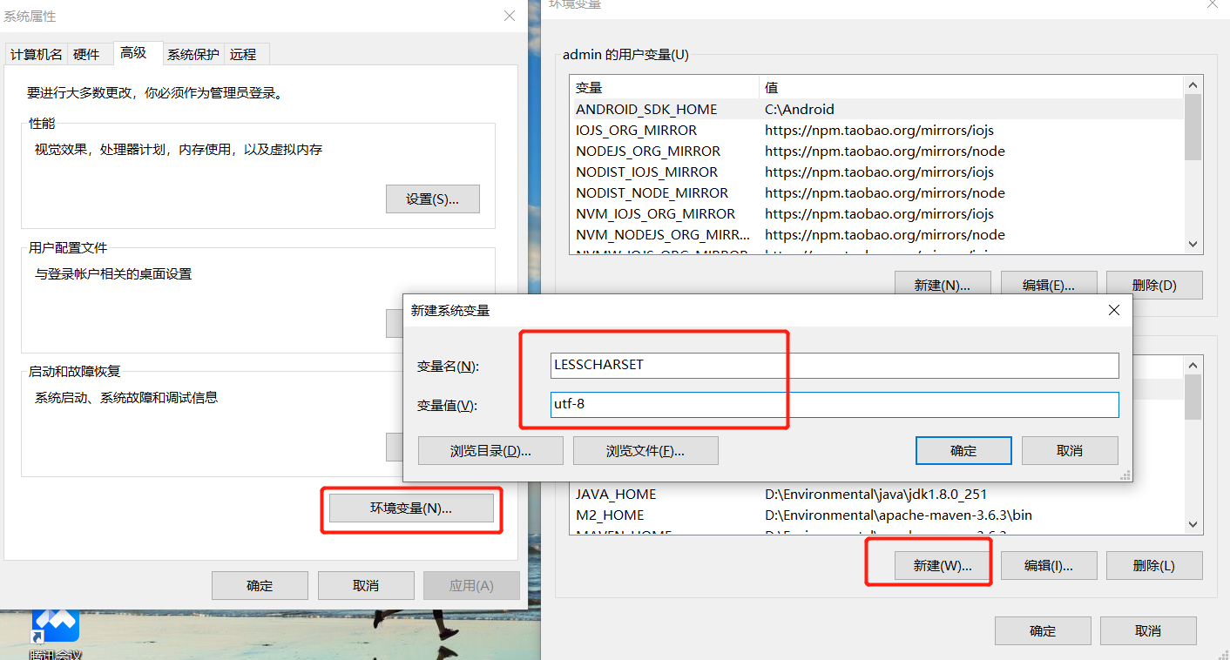Select the ANDROID_SDK_HOME variable row
This screenshot has width=1230, height=660.
pyautogui.click(x=876, y=110)
